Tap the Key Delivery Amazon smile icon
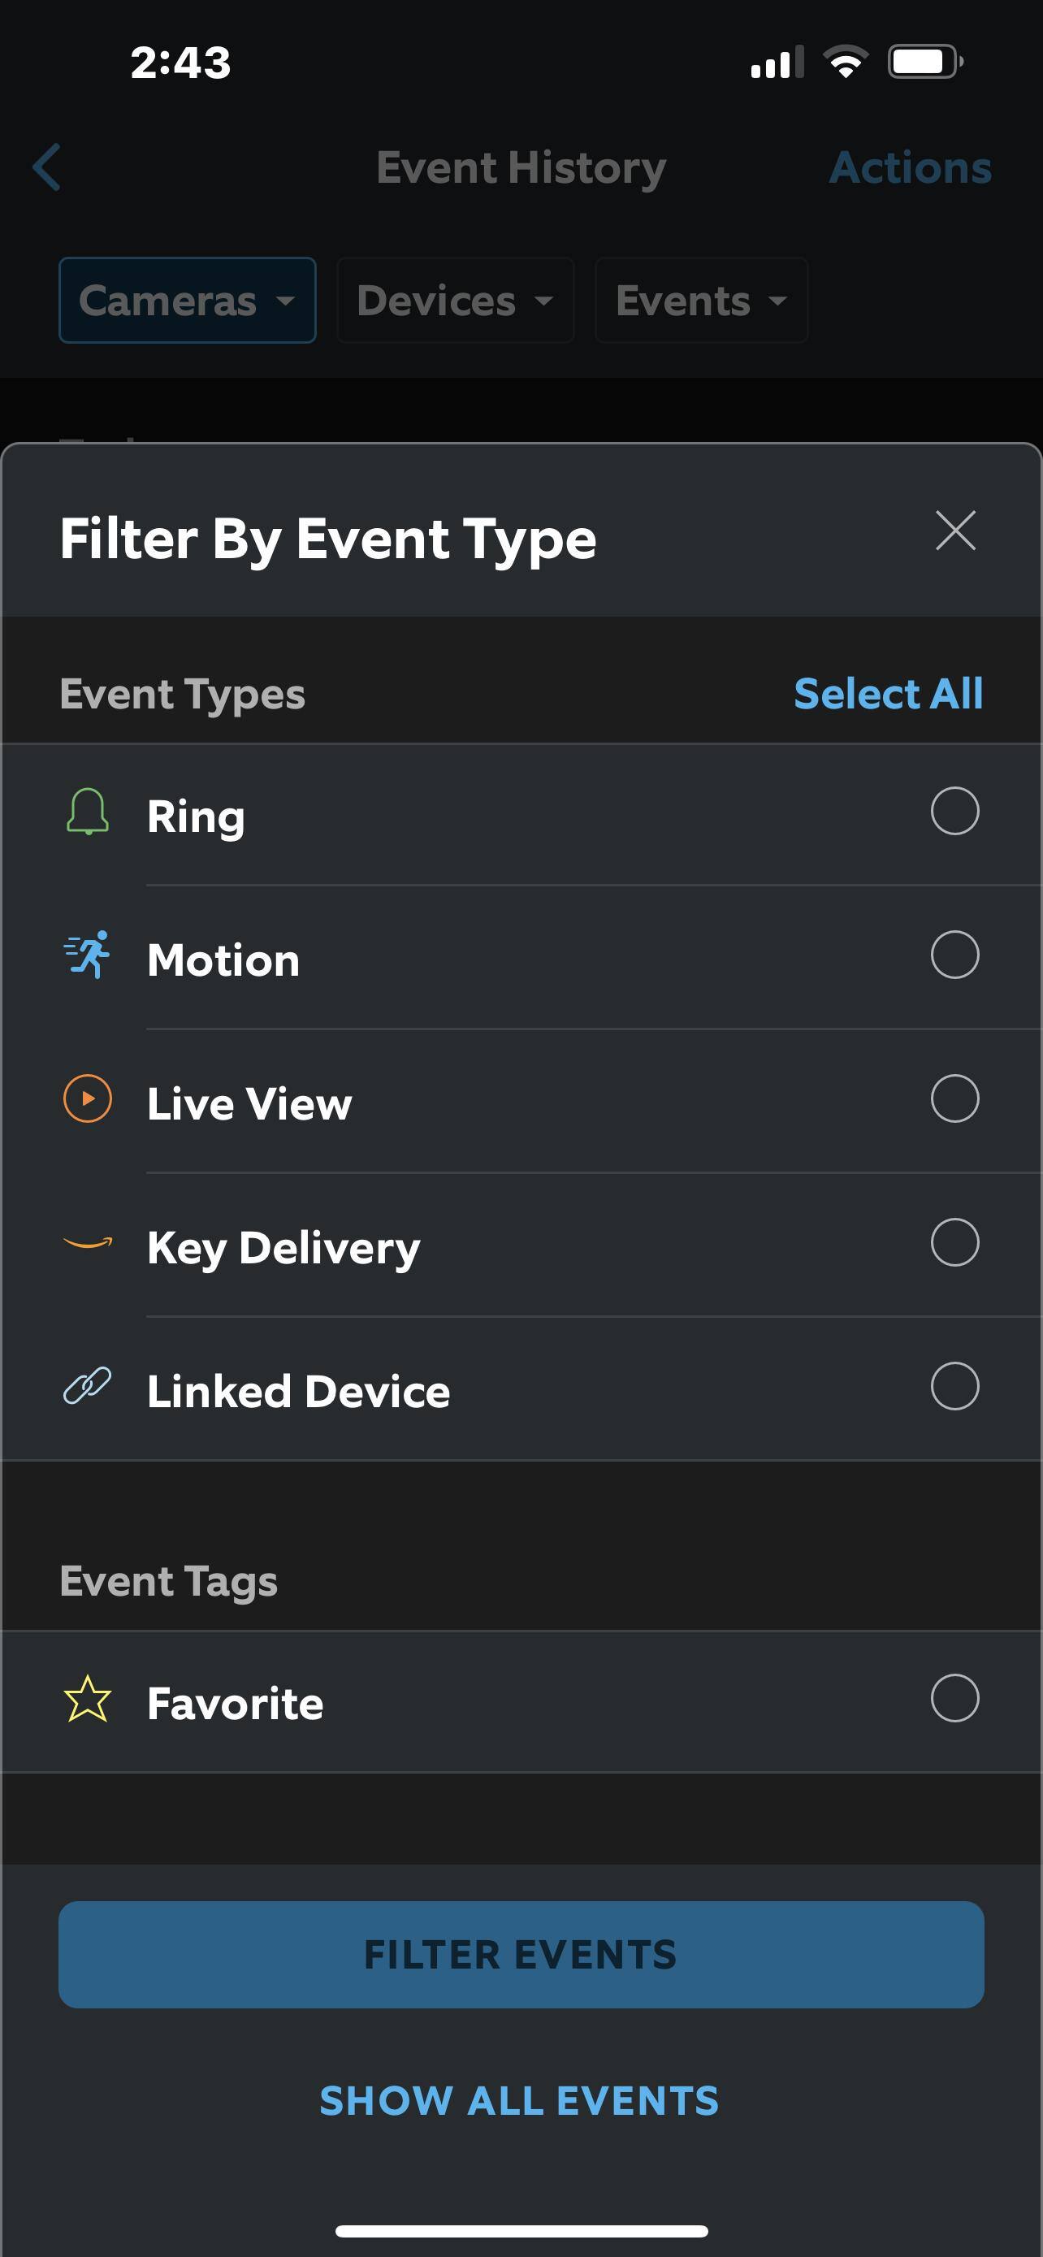1043x2257 pixels. (x=88, y=1242)
